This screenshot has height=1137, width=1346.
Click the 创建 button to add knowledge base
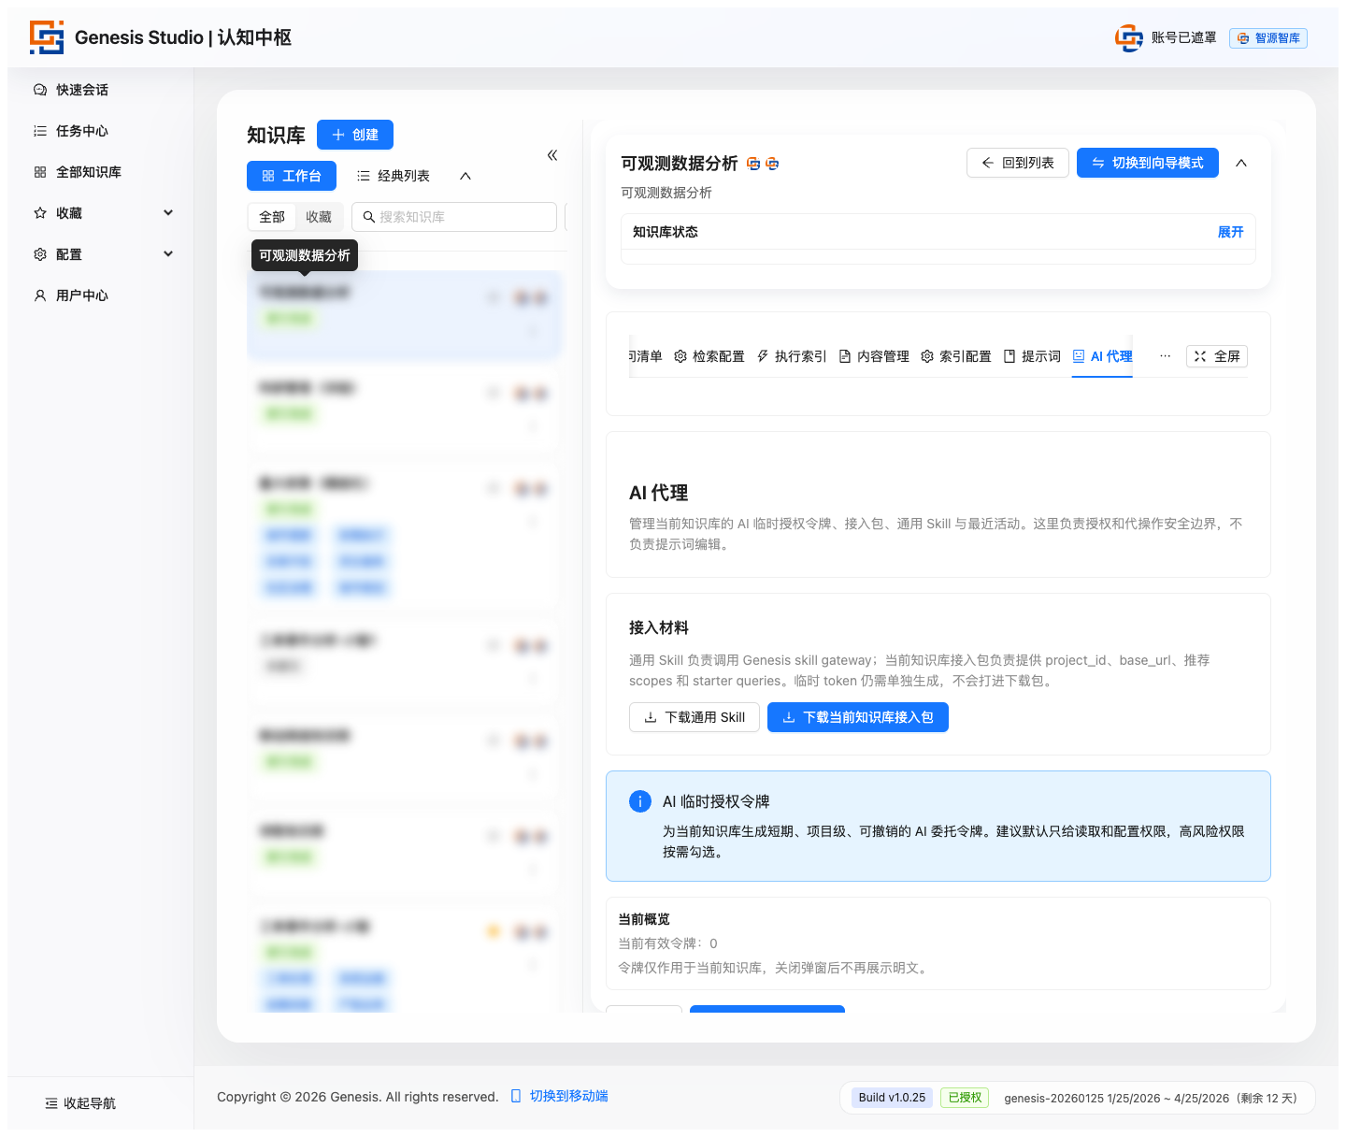(355, 135)
